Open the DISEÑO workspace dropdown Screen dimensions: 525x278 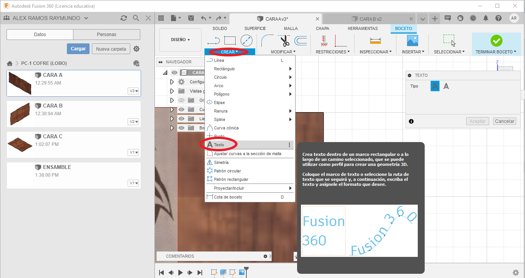180,40
